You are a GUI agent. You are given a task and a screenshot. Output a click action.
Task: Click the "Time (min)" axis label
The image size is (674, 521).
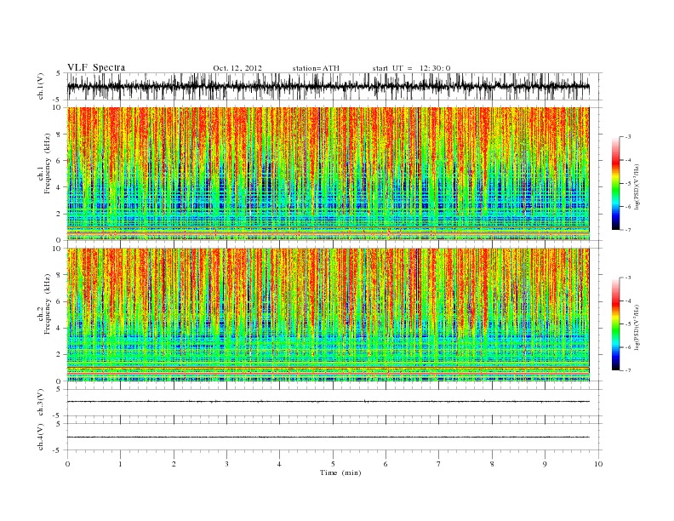pos(340,472)
